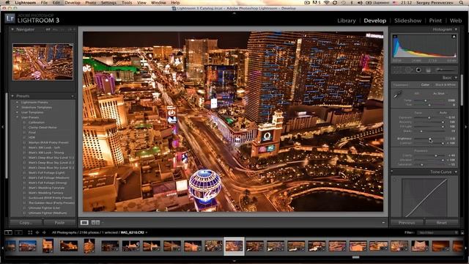Open Spotlight search in menu bar

coord(462,3)
